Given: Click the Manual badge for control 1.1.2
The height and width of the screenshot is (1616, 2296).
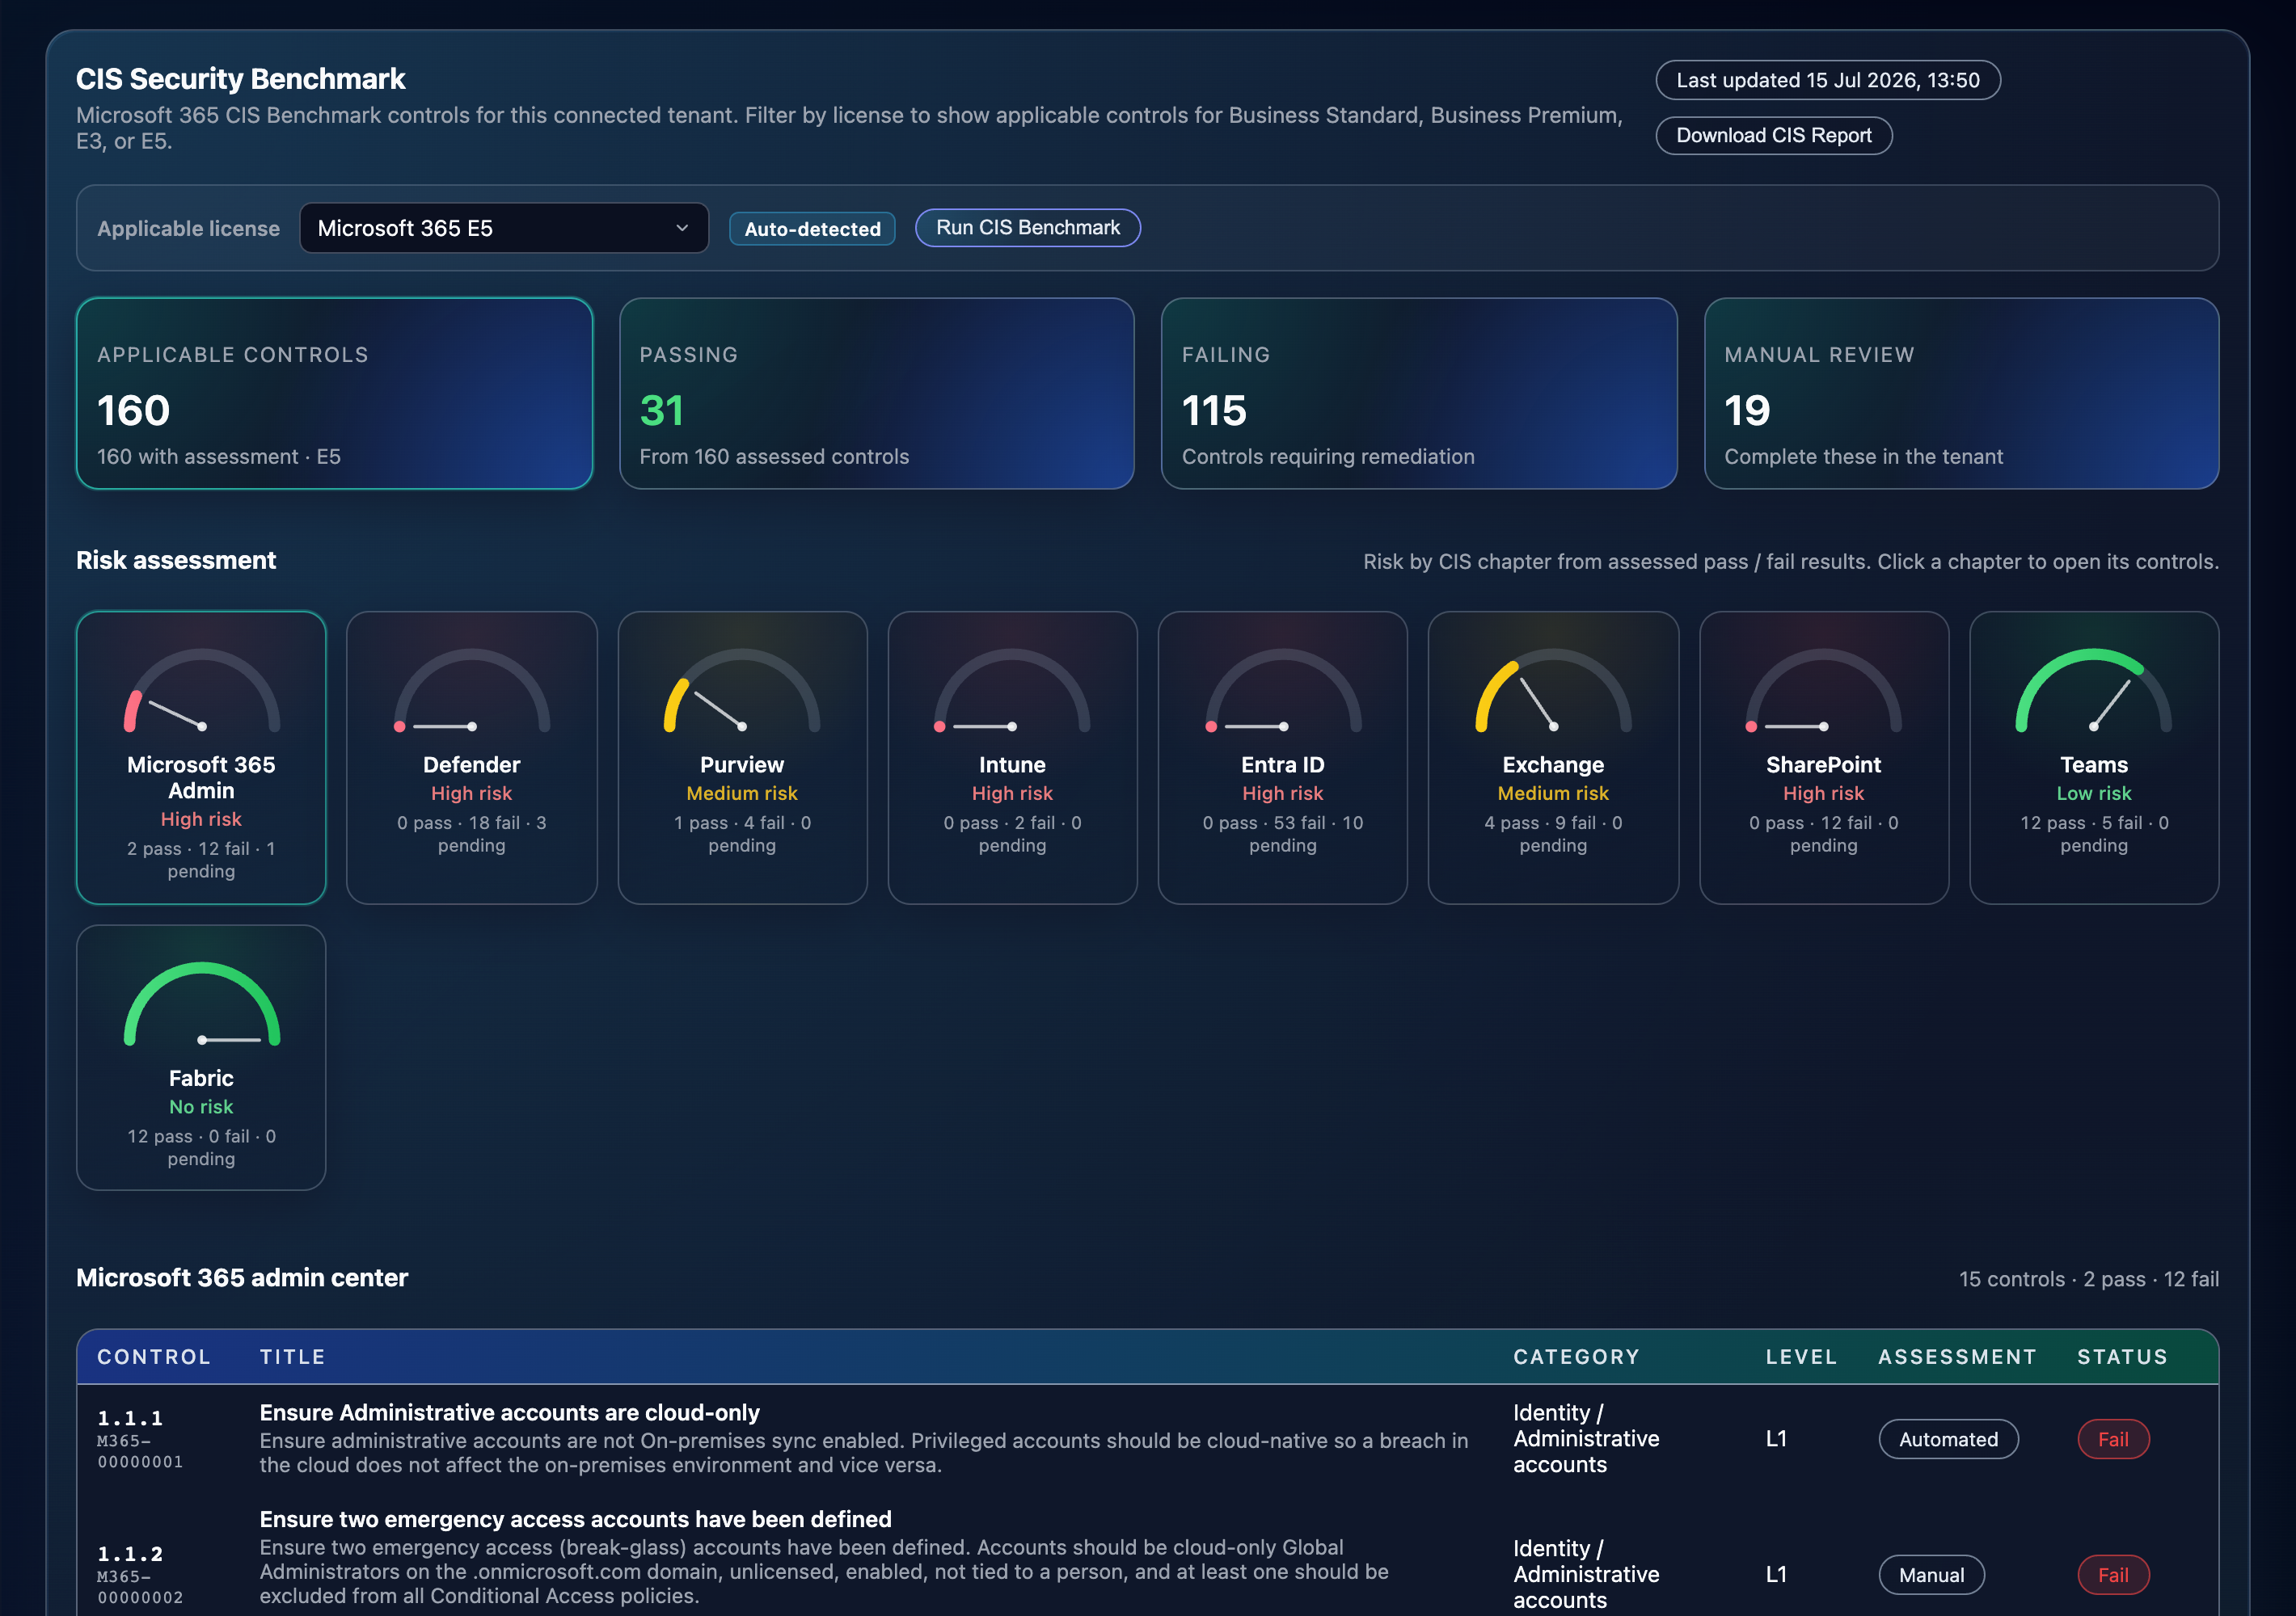Looking at the screenshot, I should [x=1931, y=1575].
